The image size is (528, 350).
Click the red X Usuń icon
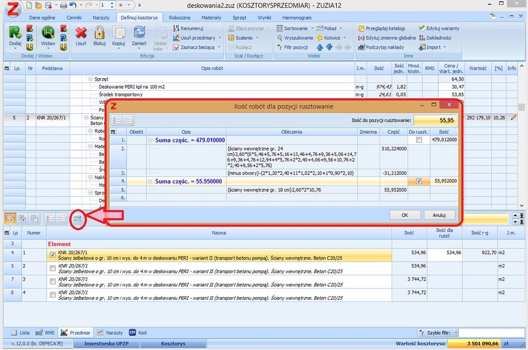[81, 33]
